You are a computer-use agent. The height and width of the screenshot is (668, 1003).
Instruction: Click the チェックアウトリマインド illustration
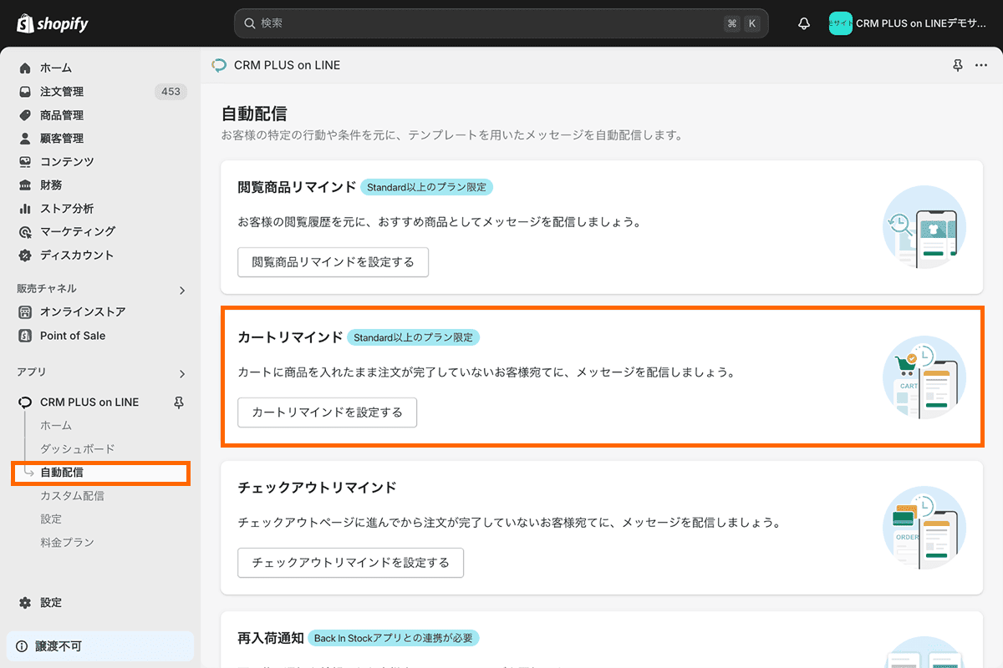(924, 528)
